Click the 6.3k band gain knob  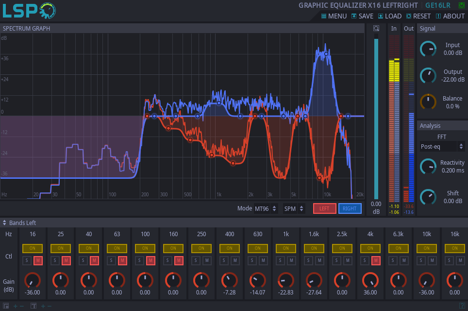point(399,280)
